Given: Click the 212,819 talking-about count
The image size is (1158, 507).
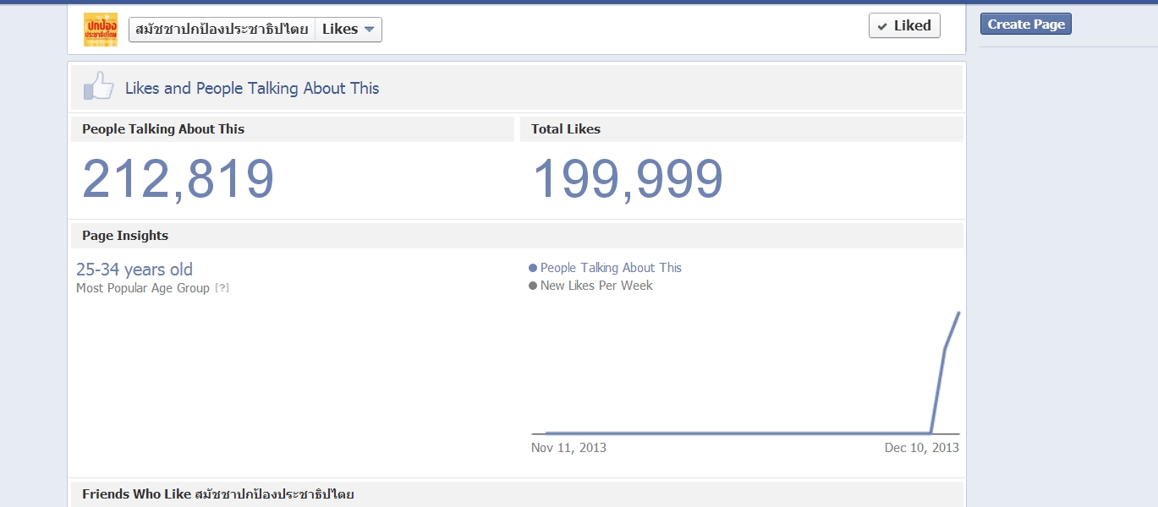Looking at the screenshot, I should [x=178, y=179].
